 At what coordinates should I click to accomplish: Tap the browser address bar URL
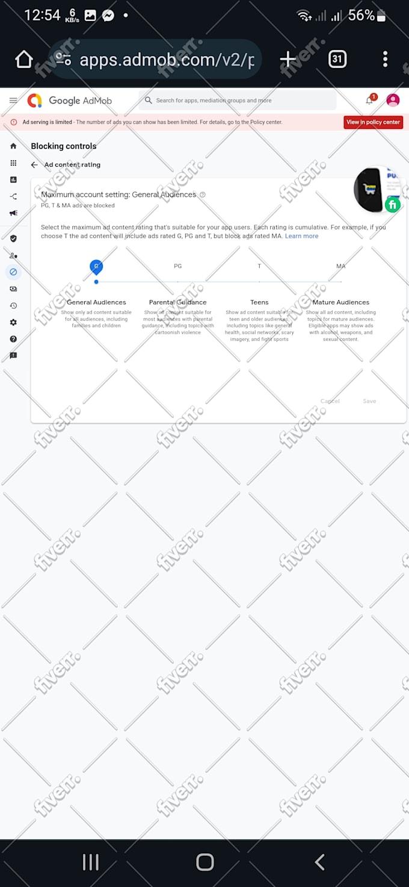coord(167,60)
